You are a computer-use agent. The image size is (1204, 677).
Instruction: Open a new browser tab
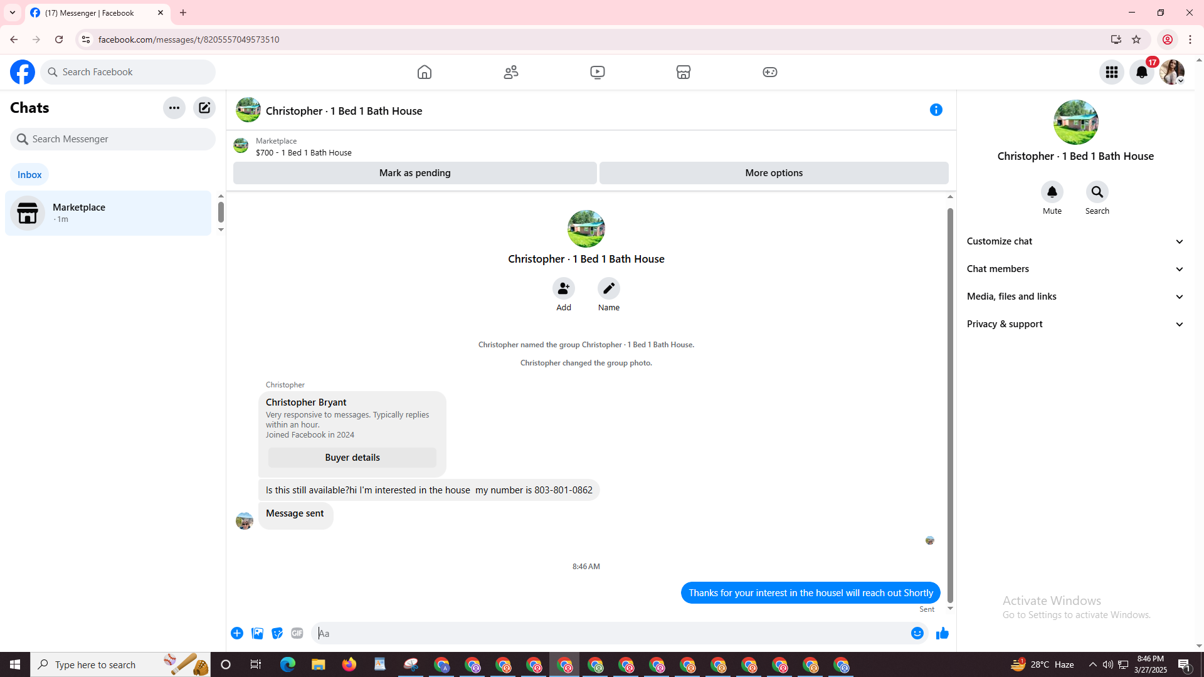pyautogui.click(x=183, y=13)
